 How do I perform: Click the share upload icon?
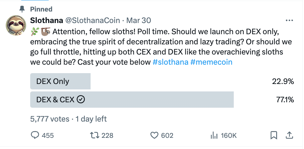tap(289, 135)
